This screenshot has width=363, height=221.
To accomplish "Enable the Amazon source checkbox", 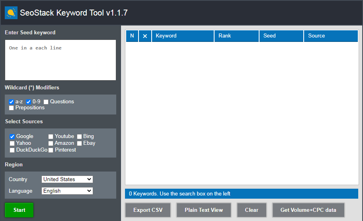I will (x=51, y=143).
